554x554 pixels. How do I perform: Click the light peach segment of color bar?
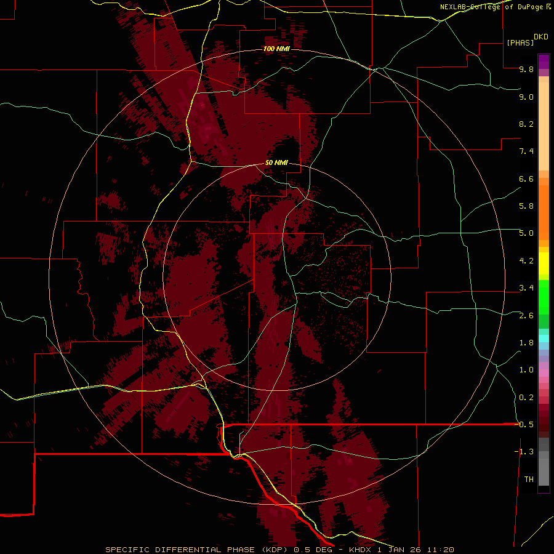(x=544, y=126)
